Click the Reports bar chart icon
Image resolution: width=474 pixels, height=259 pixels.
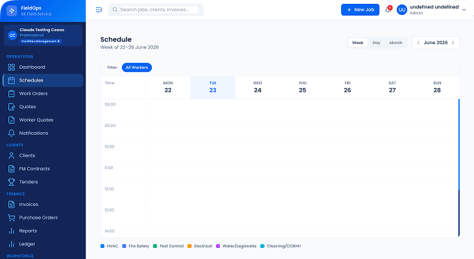(x=12, y=231)
